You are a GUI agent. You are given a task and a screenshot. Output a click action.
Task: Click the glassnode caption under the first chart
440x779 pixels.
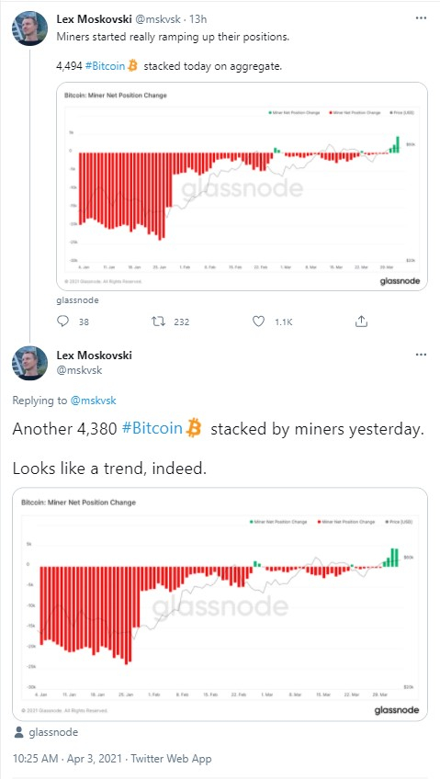tap(78, 300)
